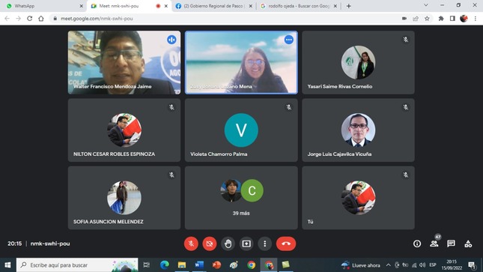The width and height of the screenshot is (483, 272).
Task: Turn on your camera
Action: coord(210,244)
